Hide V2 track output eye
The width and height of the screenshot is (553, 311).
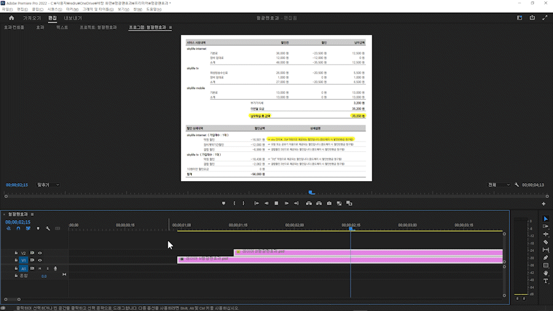[x=40, y=253]
